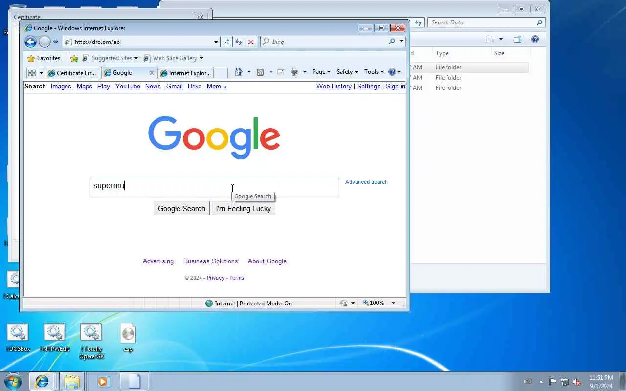
Task: Open the search provider dropdown arrow
Action: click(402, 42)
